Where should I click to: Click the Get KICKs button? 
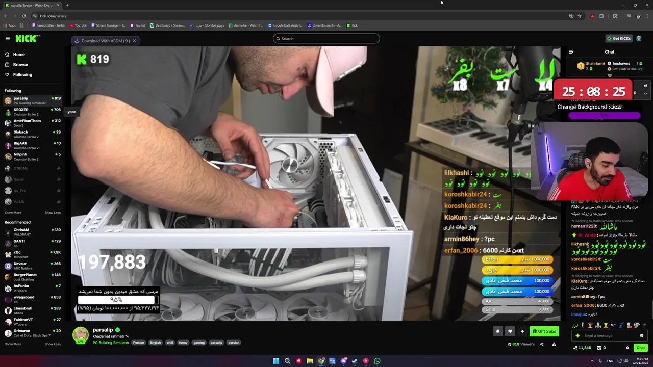click(618, 39)
